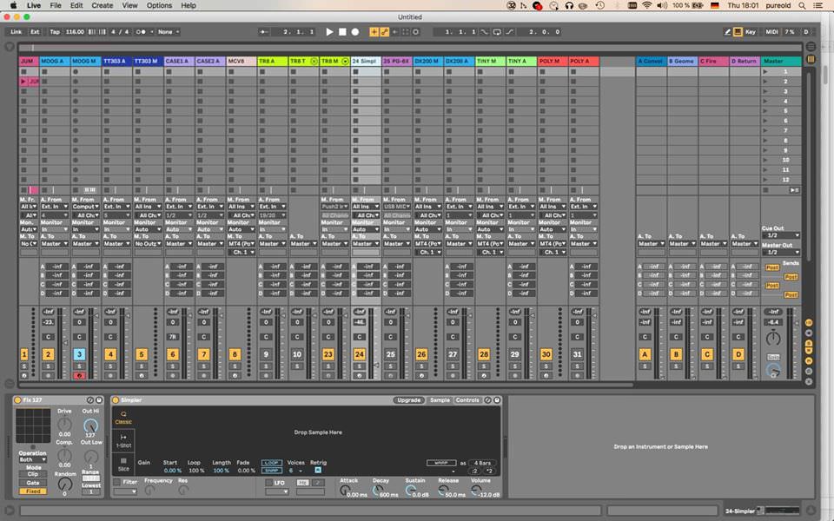Select Simpler Slice playback mode

click(x=123, y=464)
